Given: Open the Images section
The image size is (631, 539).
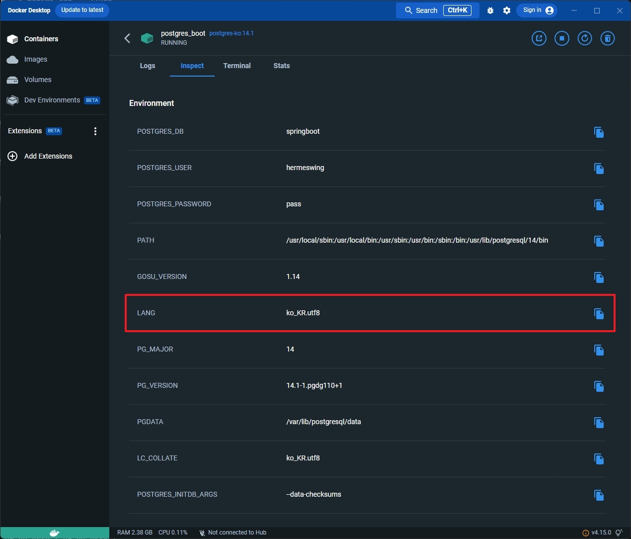Looking at the screenshot, I should click(55, 59).
